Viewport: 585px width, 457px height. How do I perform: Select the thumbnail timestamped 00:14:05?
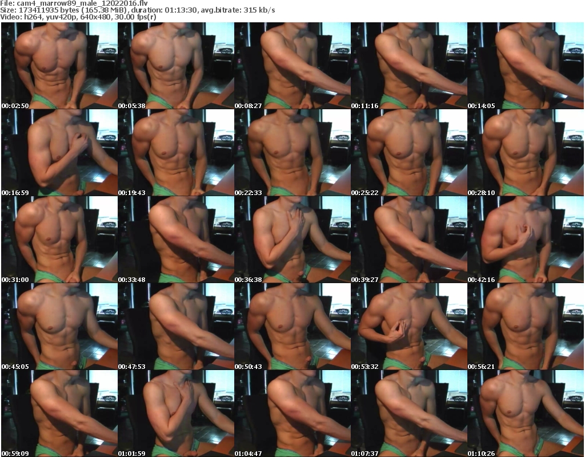tap(526, 66)
